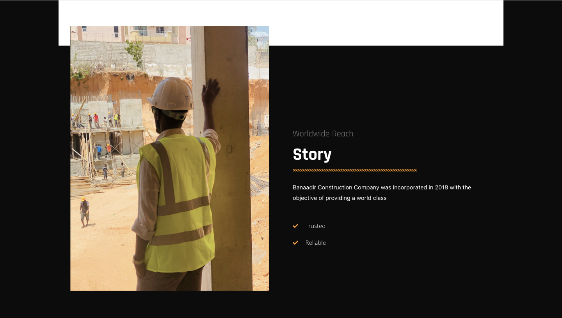562x318 pixels.
Task: Click the Worldwide Reach subtitle
Action: [x=323, y=134]
